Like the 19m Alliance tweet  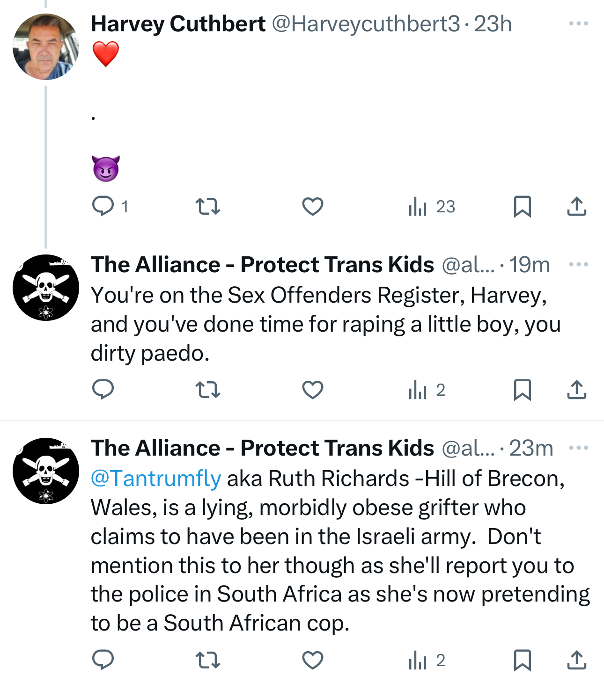click(312, 390)
